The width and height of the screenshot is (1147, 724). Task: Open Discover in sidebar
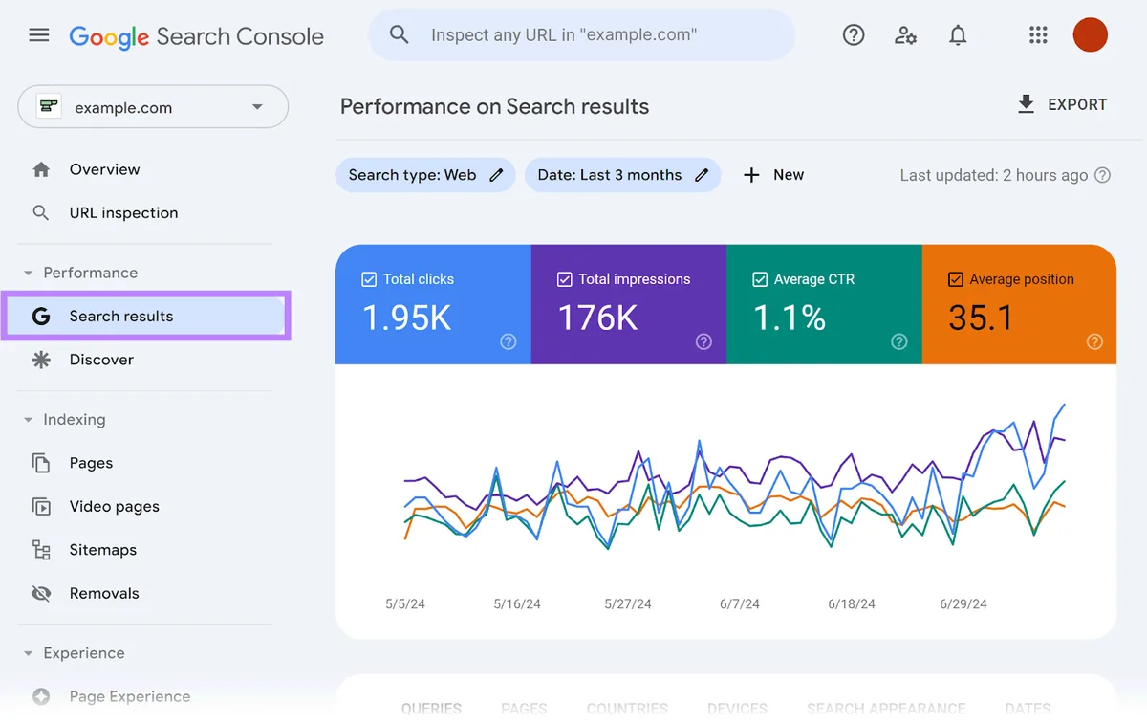[101, 360]
